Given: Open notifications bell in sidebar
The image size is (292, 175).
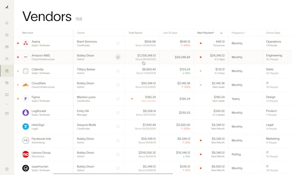Looking at the screenshot, I should [x=7, y=23].
